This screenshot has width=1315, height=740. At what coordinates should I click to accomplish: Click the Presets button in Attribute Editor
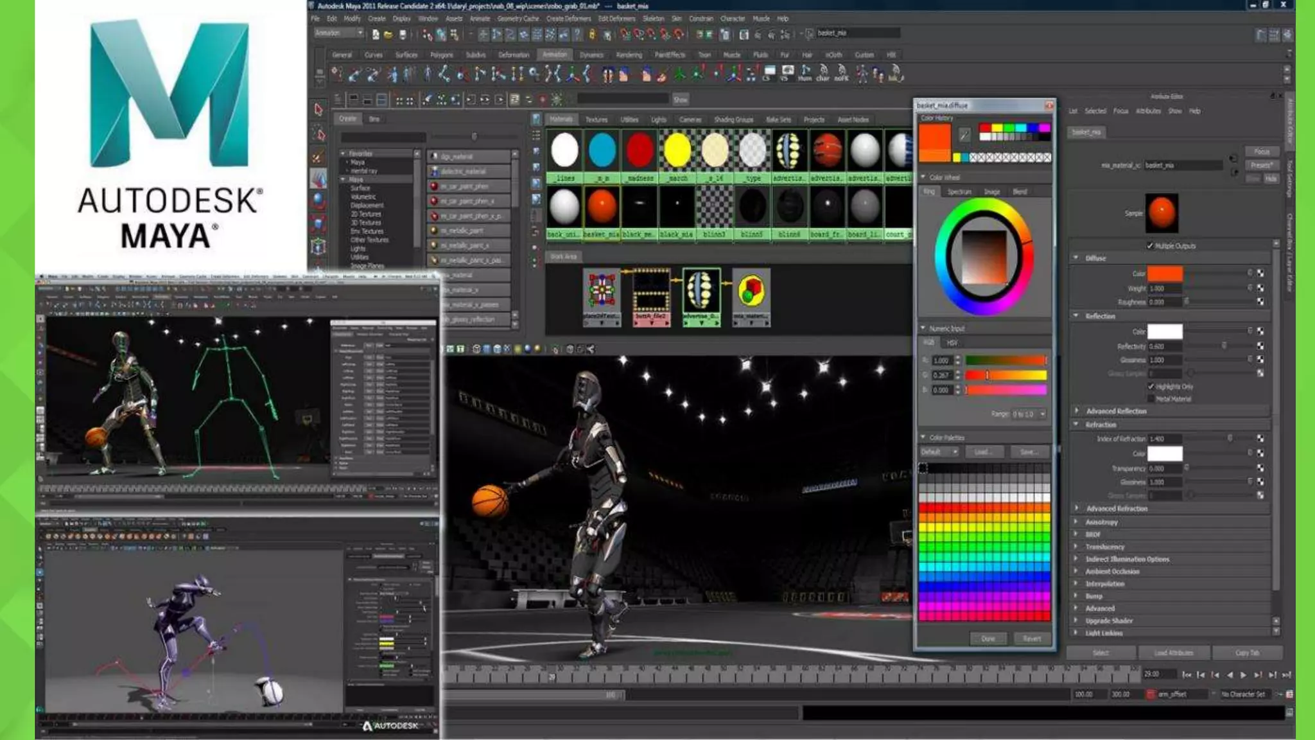(x=1261, y=165)
